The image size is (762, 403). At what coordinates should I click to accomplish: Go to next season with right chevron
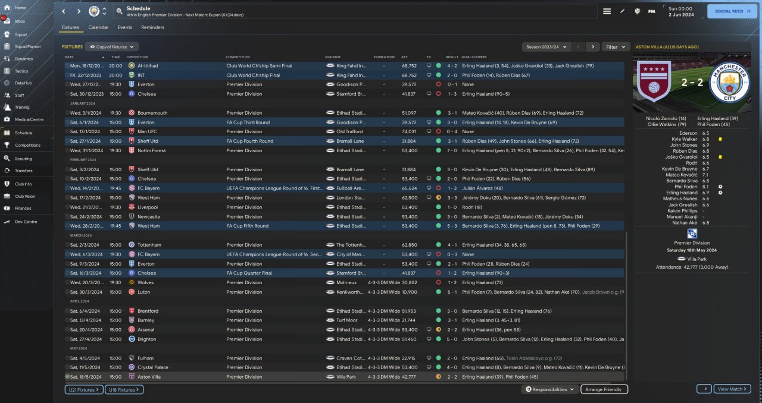point(592,46)
